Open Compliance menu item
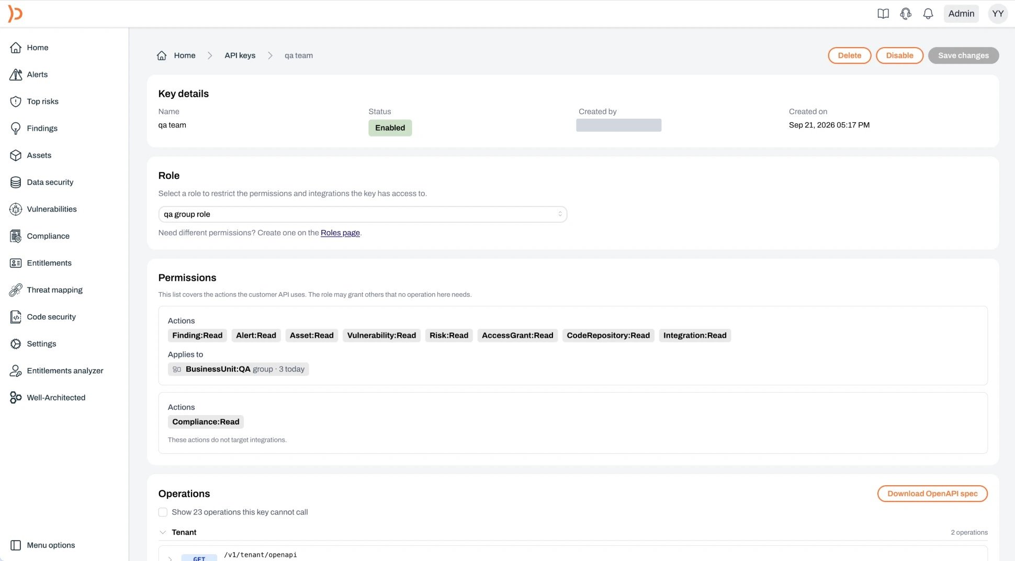Screen dimensions: 1015x561 click(48, 236)
